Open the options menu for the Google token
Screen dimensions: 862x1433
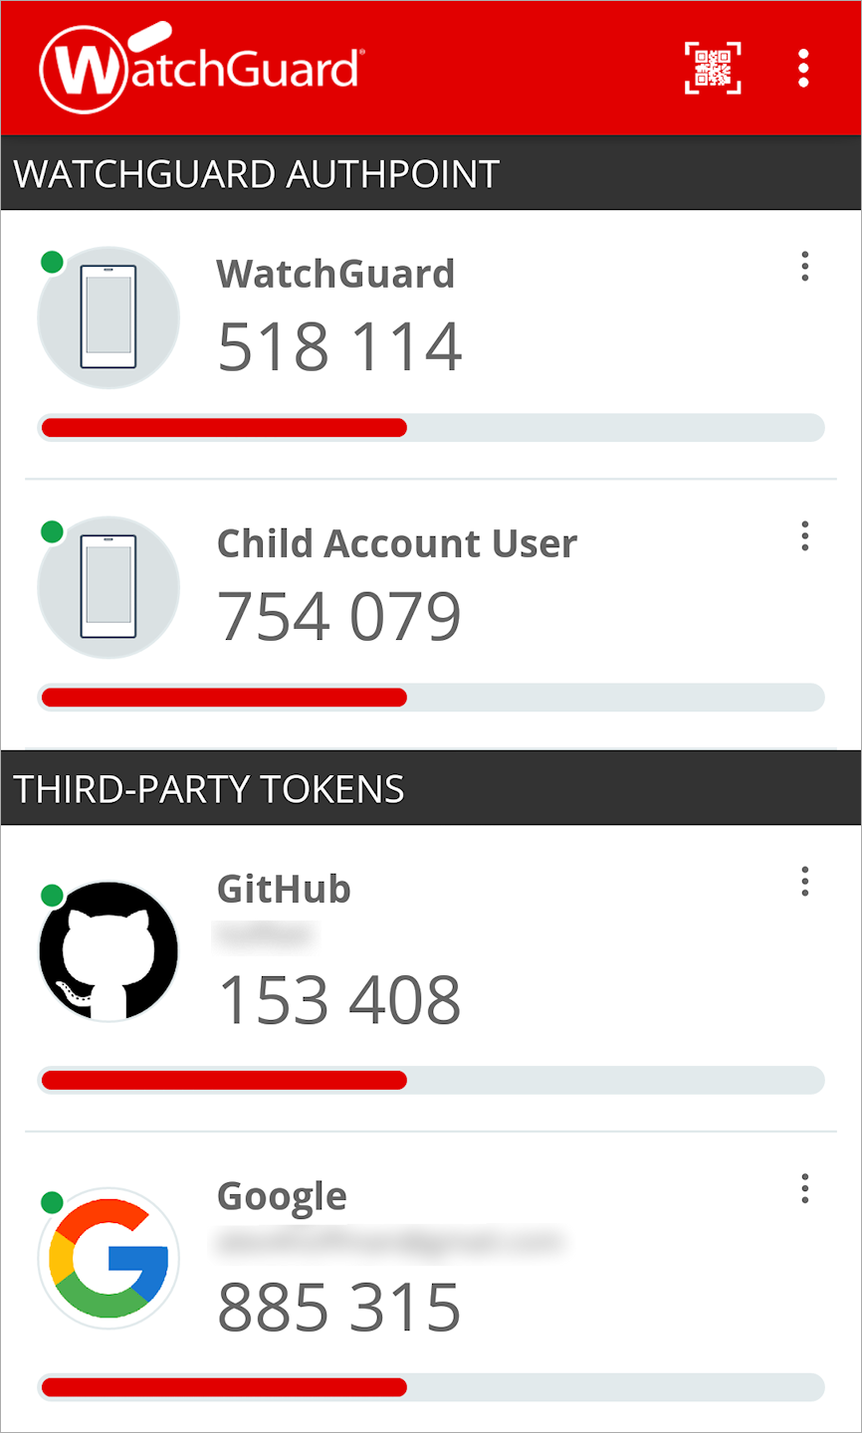click(805, 1189)
